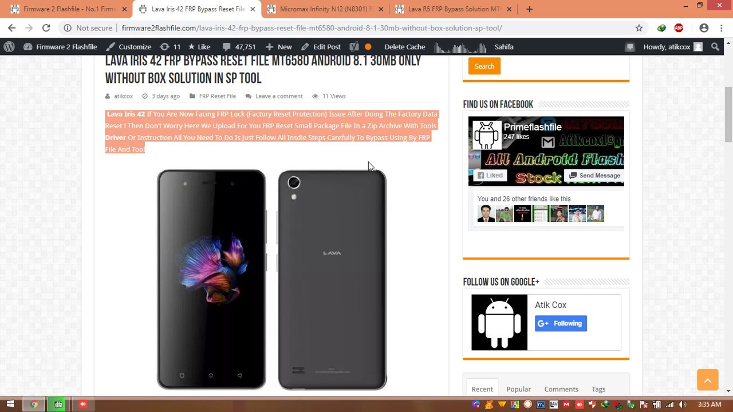Image resolution: width=733 pixels, height=412 pixels.
Task: Reload the page with the refresh icon
Action: click(x=46, y=27)
